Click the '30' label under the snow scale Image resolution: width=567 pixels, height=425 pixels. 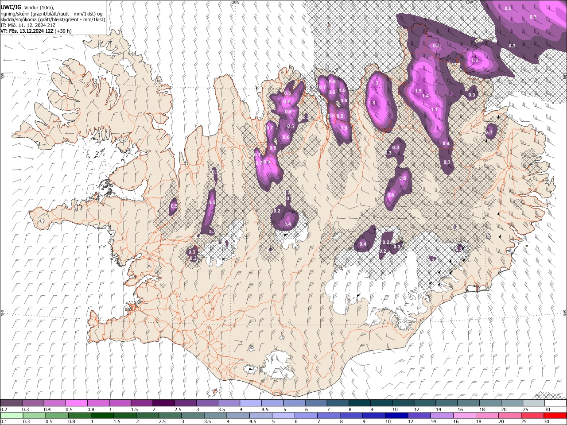pyautogui.click(x=548, y=410)
